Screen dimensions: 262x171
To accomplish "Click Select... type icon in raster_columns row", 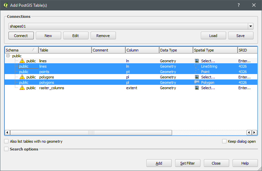I will coord(197,88).
